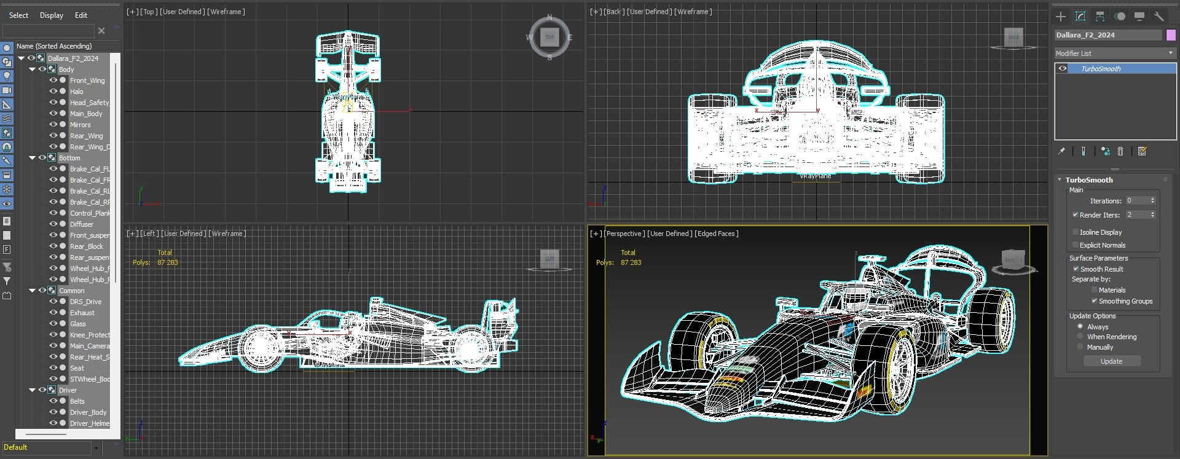1180x459 pixels.
Task: Click the Perspective viewport ViewCube
Action: pyautogui.click(x=1013, y=261)
